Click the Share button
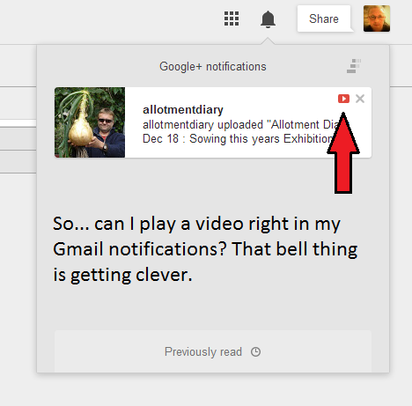Viewport: 412px width, 406px height. pos(324,18)
